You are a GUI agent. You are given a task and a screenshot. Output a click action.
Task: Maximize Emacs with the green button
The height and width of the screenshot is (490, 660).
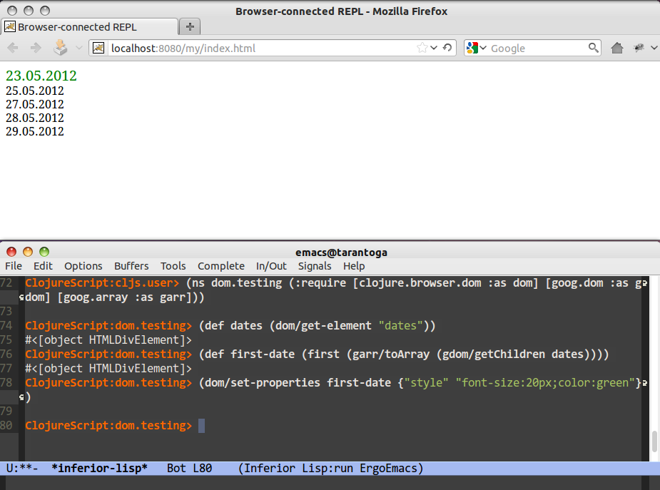pyautogui.click(x=44, y=252)
